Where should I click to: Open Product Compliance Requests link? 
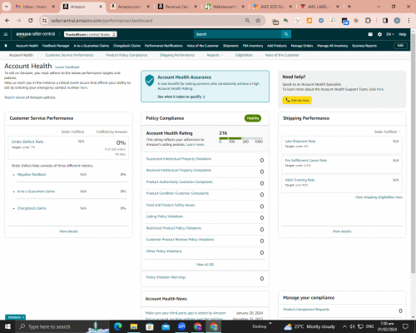306,309
